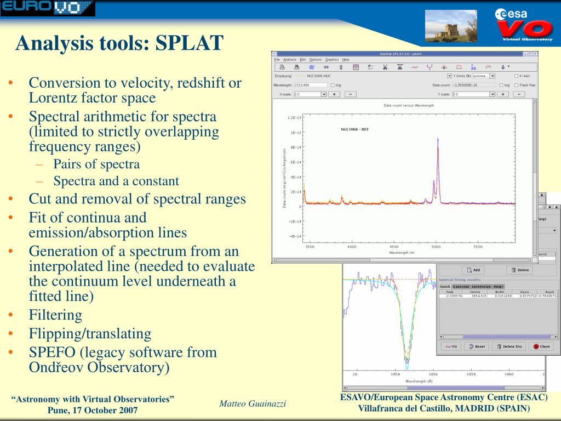This screenshot has width=561, height=421.
Task: Click the first scissors cut icon
Action: coord(385,67)
